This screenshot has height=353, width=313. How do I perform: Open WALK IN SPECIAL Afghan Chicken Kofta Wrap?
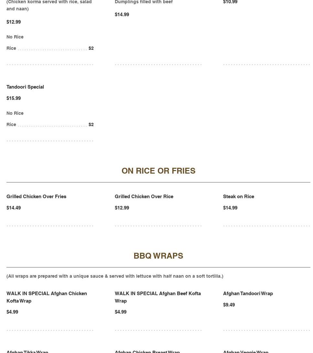(x=47, y=297)
